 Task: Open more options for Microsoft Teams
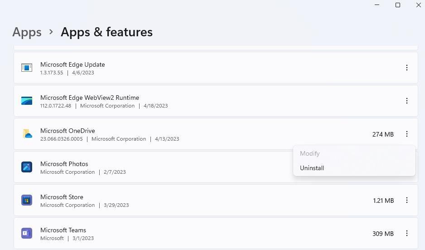pos(406,233)
